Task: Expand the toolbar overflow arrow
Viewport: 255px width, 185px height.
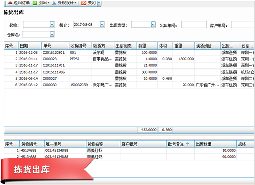Action: click(99, 3)
